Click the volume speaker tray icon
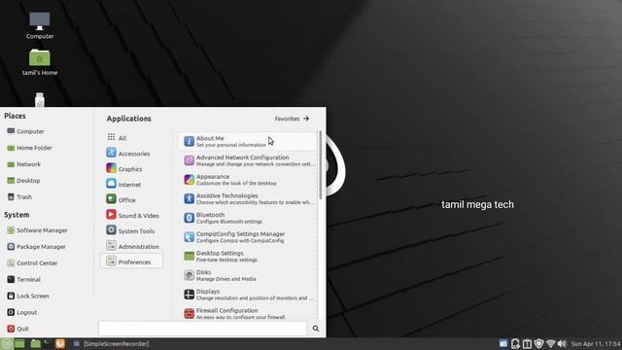Viewport: 622px width, 350px height. coord(562,343)
